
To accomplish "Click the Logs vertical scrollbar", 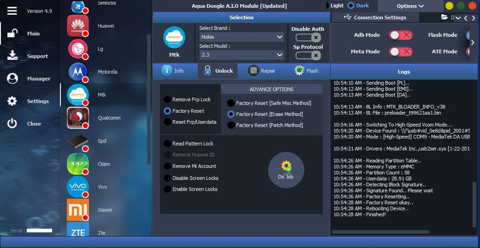I will click(474, 205).
